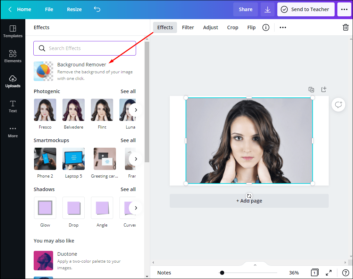The image size is (353, 279).
Task: Switch to the Filter tab
Action: 188,27
